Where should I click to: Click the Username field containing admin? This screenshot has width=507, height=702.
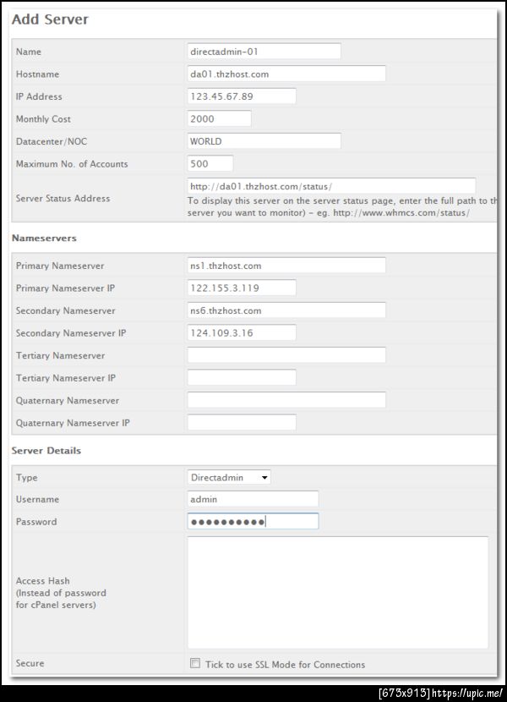point(253,499)
